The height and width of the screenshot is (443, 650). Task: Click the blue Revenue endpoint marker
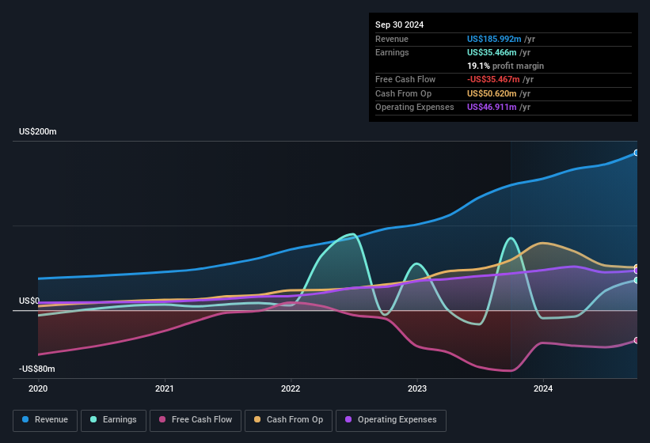click(x=637, y=153)
